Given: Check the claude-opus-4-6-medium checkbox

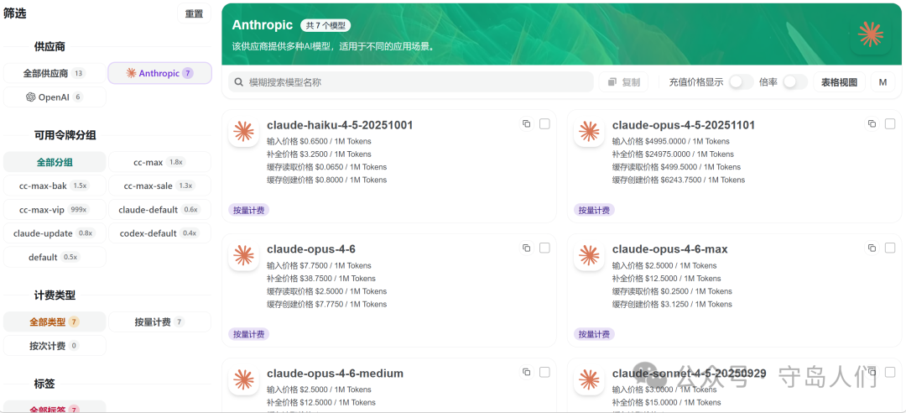Looking at the screenshot, I should tap(544, 373).
